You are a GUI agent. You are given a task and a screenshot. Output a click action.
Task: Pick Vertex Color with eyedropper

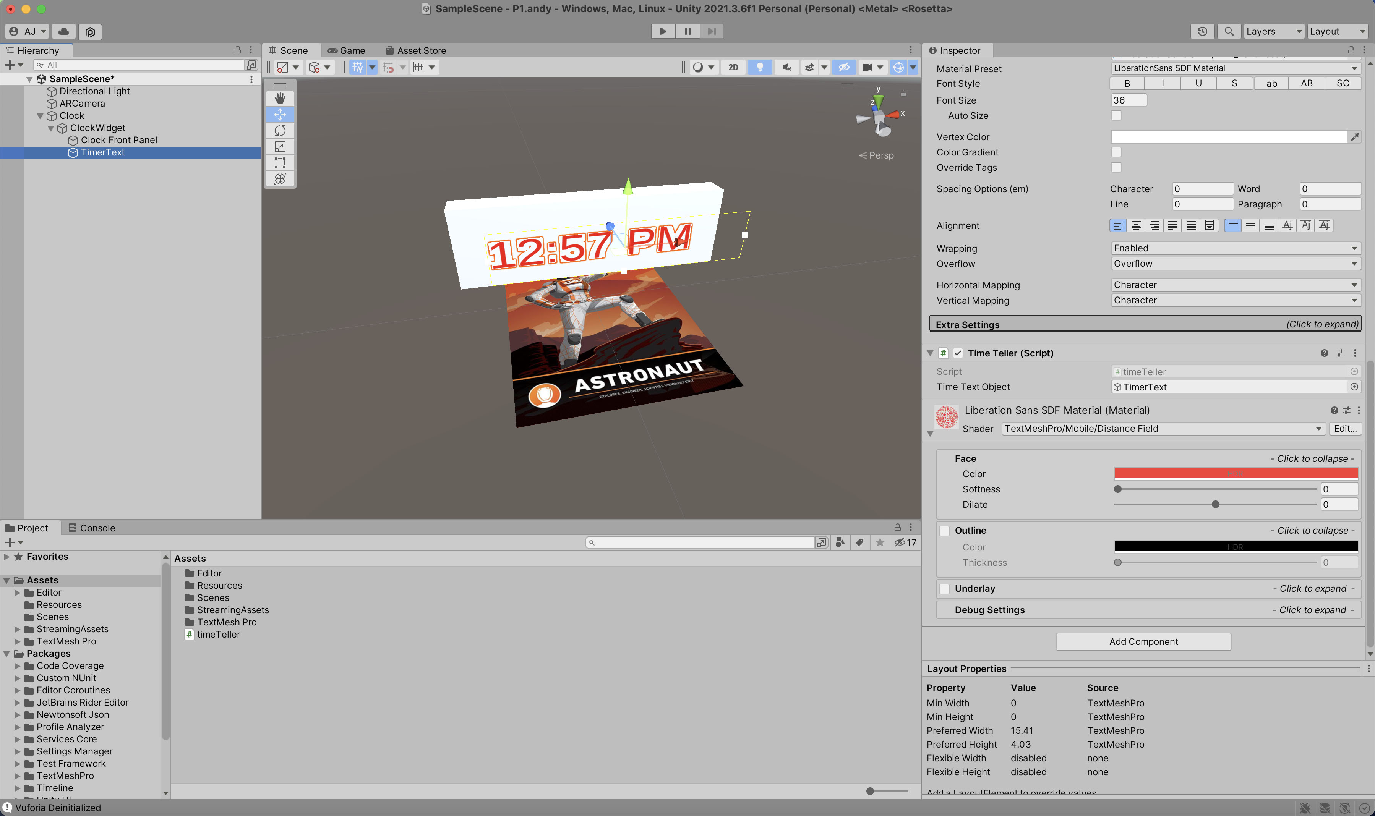(1355, 136)
